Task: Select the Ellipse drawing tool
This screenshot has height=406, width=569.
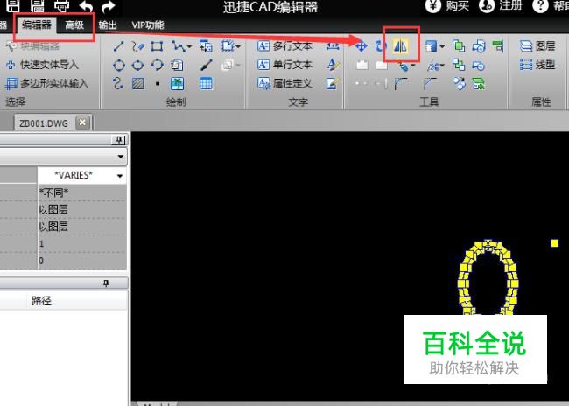Action: pos(138,66)
